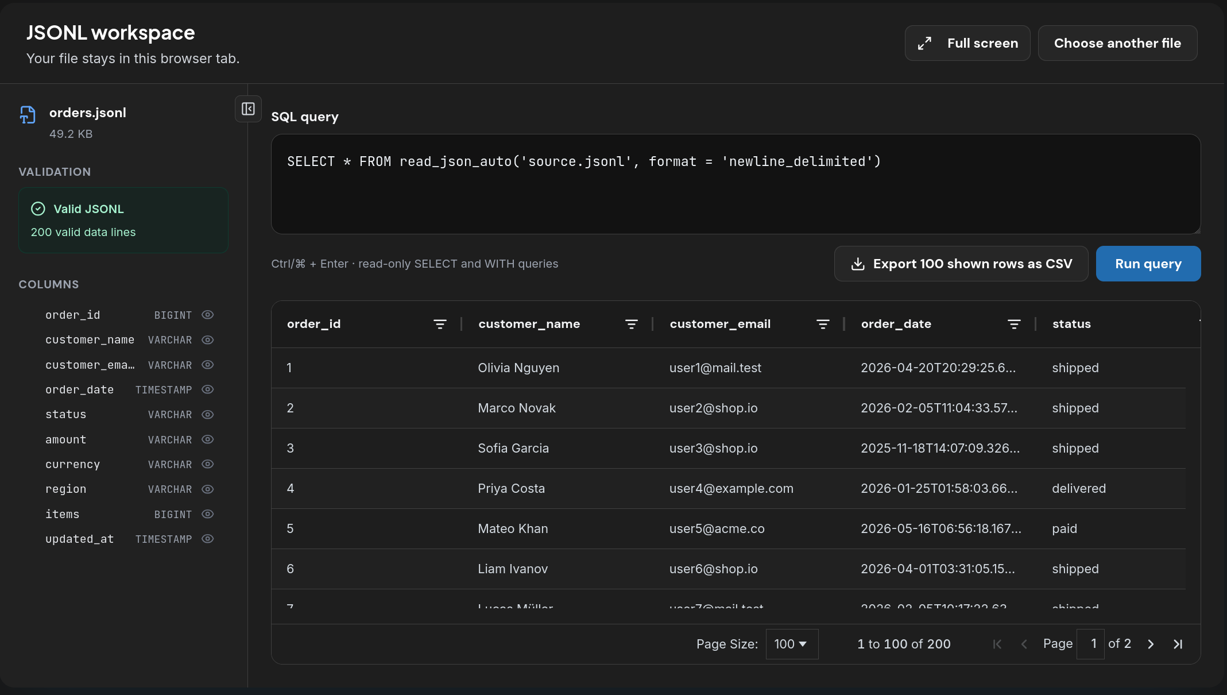
Task: Click the Full screen button
Action: [x=967, y=43]
